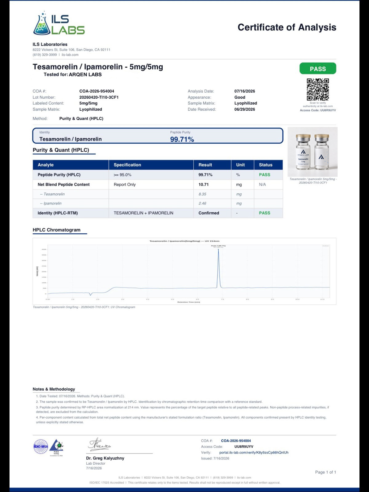Click access code 'UU8R9UYV' in footer
Image resolution: width=369 pixels, height=492 pixels.
click(x=244, y=446)
